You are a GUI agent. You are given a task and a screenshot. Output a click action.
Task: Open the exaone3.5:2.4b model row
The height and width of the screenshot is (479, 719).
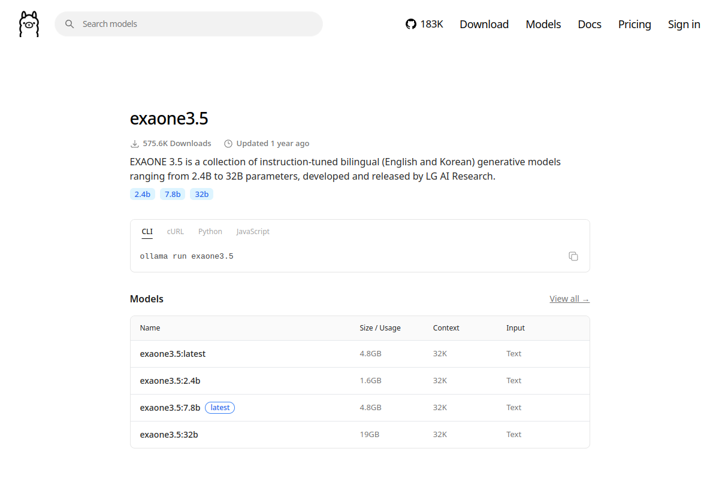click(x=360, y=381)
